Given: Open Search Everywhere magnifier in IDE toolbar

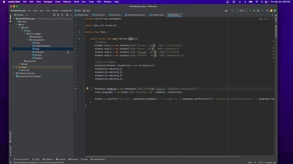Looking at the screenshot, I should tap(267, 10).
